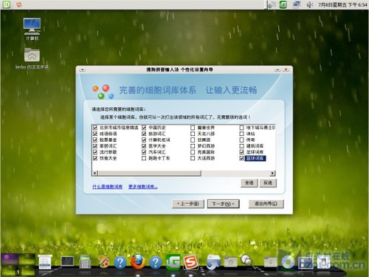The image size is (369, 277).
Task: Check the 劲舞团 checkbox
Action: [x=193, y=140]
